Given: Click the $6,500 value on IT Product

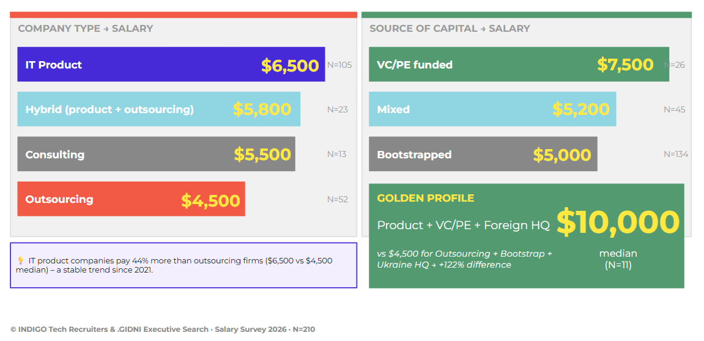Looking at the screenshot, I should pos(290,65).
